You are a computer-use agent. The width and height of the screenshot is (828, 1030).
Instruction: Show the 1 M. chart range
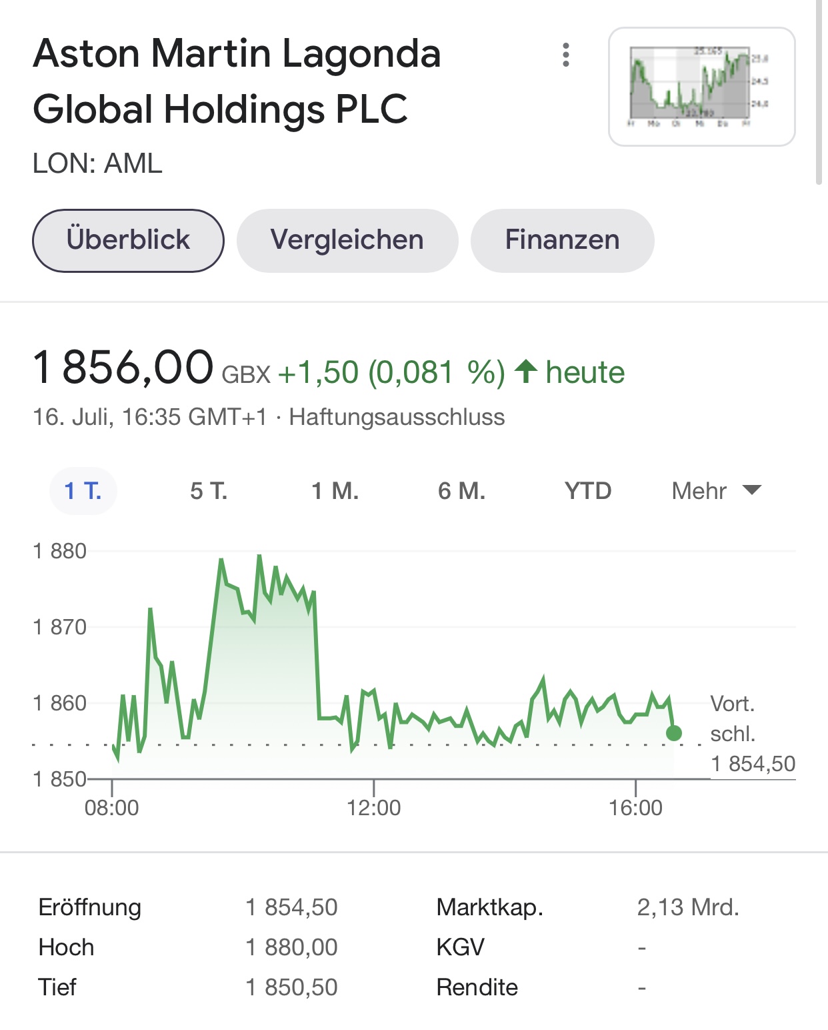335,491
